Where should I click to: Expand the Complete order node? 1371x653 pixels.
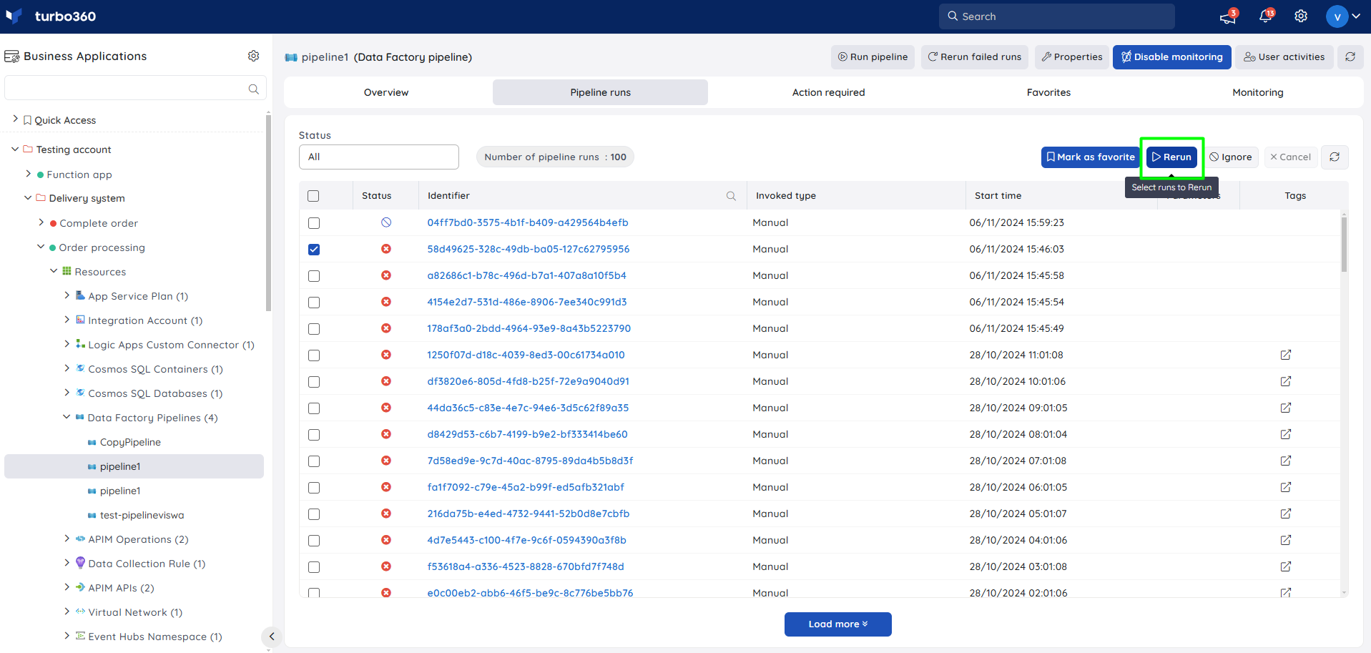(x=41, y=222)
